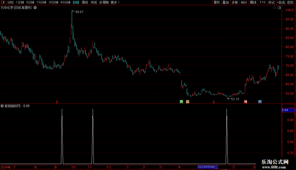The width and height of the screenshot is (296, 170).
Task: Open the 股朋指标网 indicator dropdown
Action: coord(2,106)
